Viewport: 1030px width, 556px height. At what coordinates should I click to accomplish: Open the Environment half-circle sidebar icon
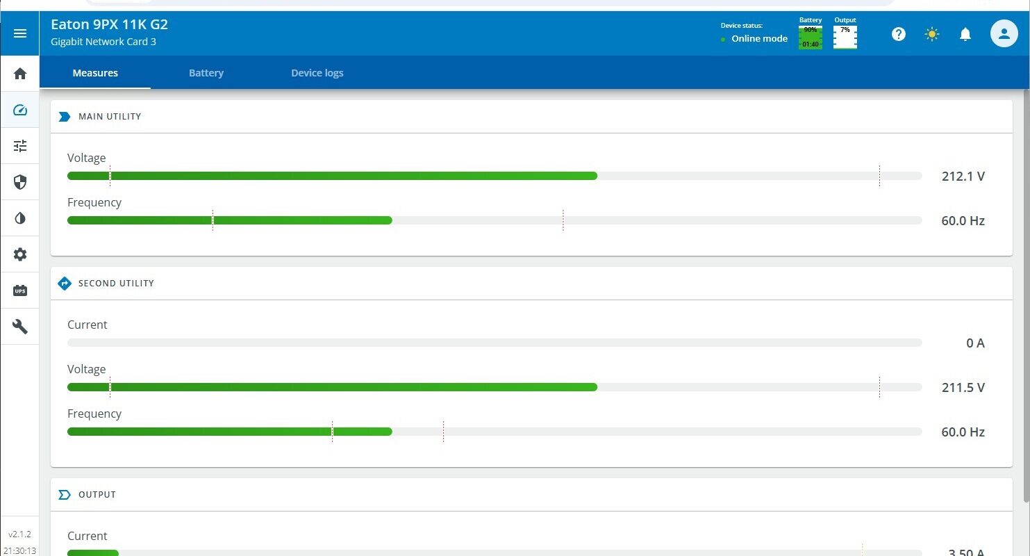click(x=20, y=218)
